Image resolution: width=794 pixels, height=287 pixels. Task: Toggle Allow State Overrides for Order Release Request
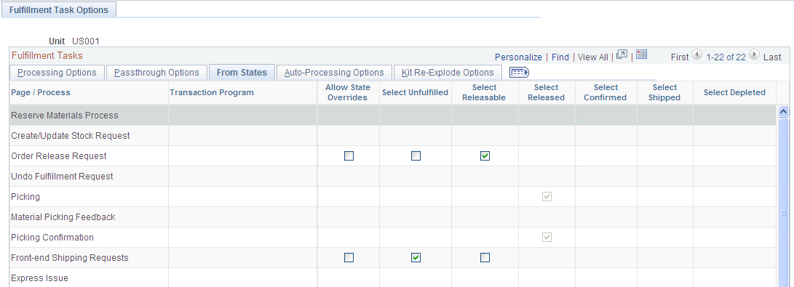[349, 156]
